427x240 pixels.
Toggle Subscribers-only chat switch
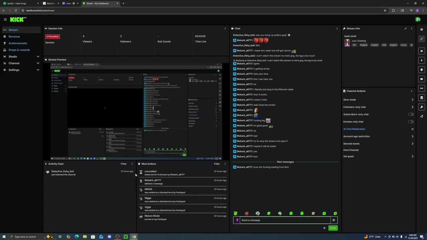coord(411,114)
